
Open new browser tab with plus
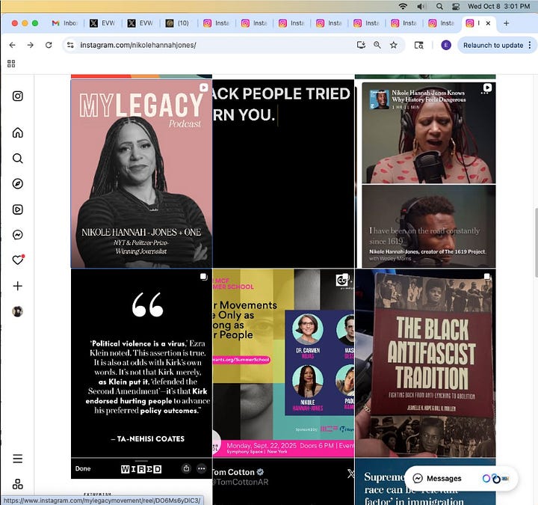506,23
